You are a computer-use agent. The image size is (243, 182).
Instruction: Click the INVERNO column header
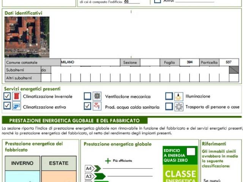[22, 163]
